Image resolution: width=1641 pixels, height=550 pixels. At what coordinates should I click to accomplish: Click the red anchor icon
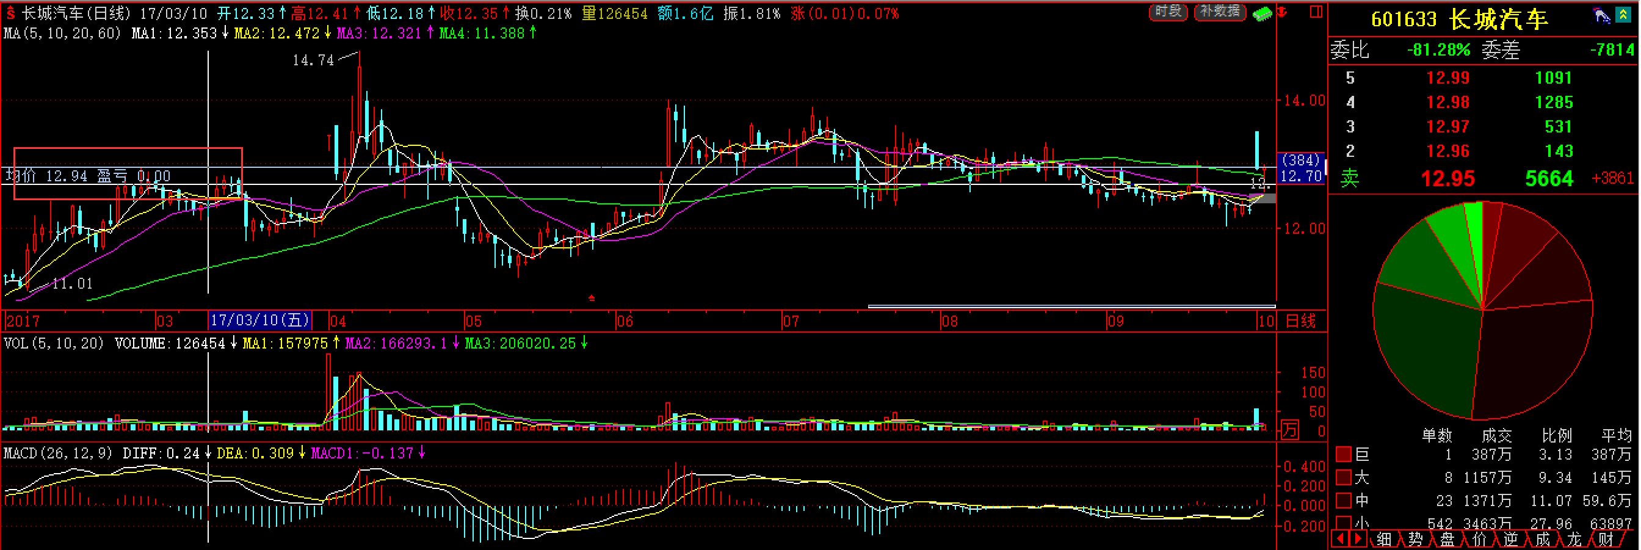coord(1283,12)
